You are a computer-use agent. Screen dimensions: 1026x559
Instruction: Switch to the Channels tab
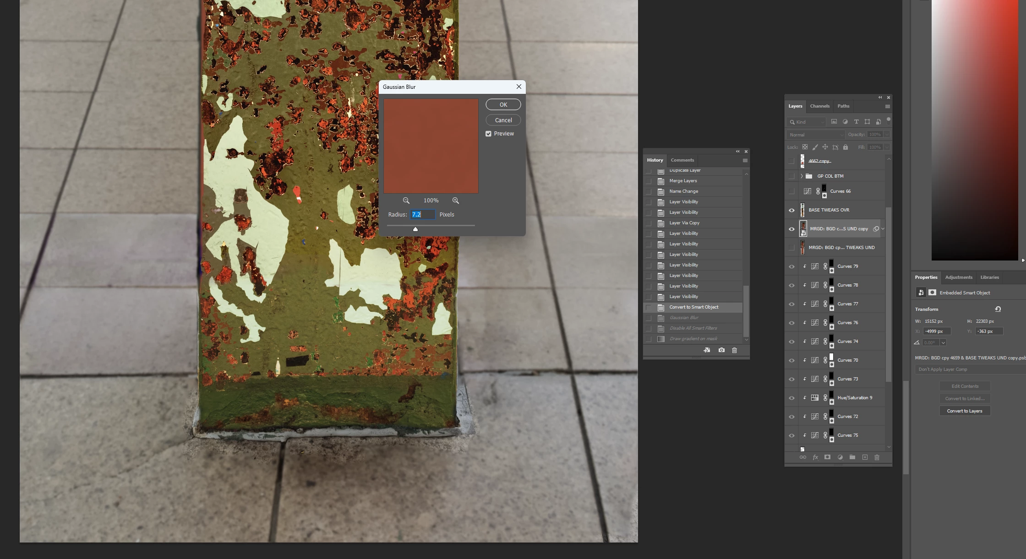point(819,106)
